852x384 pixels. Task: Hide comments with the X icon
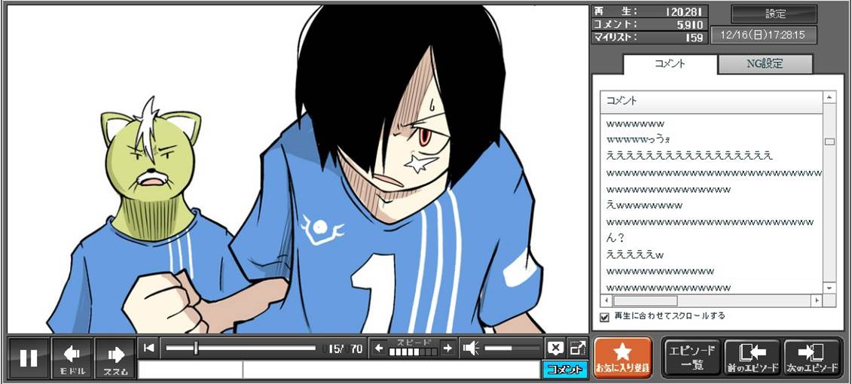555,348
